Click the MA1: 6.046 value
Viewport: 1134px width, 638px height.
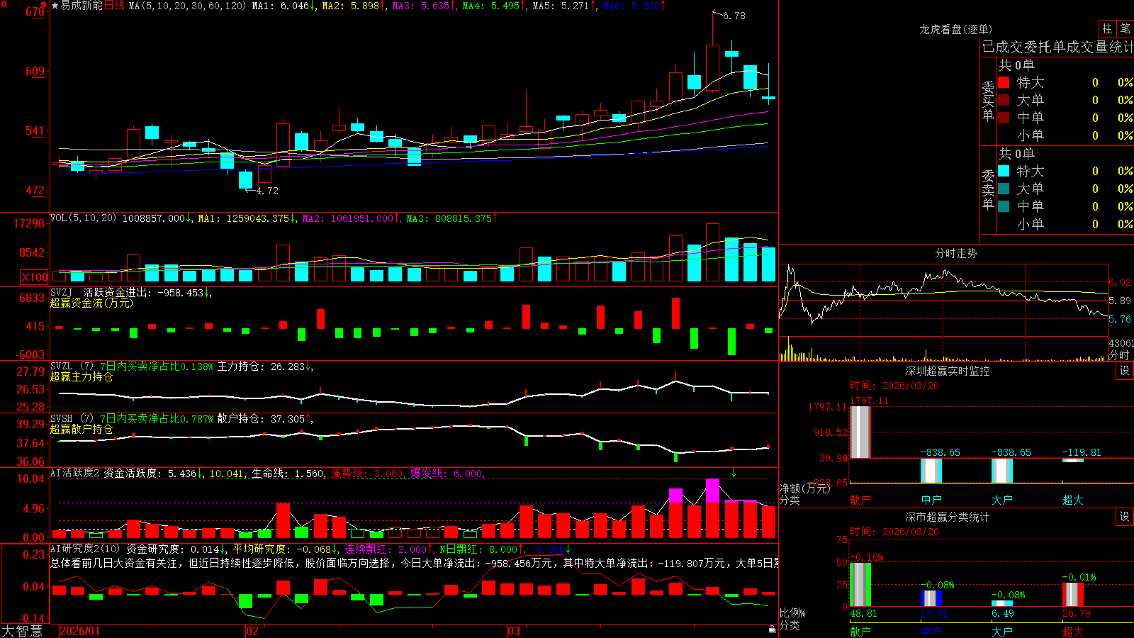284,6
